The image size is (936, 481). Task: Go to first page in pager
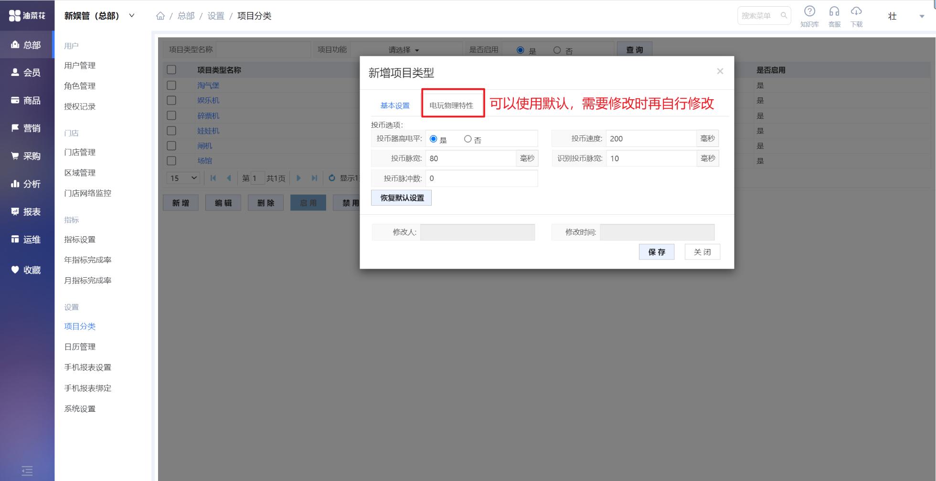pyautogui.click(x=213, y=178)
